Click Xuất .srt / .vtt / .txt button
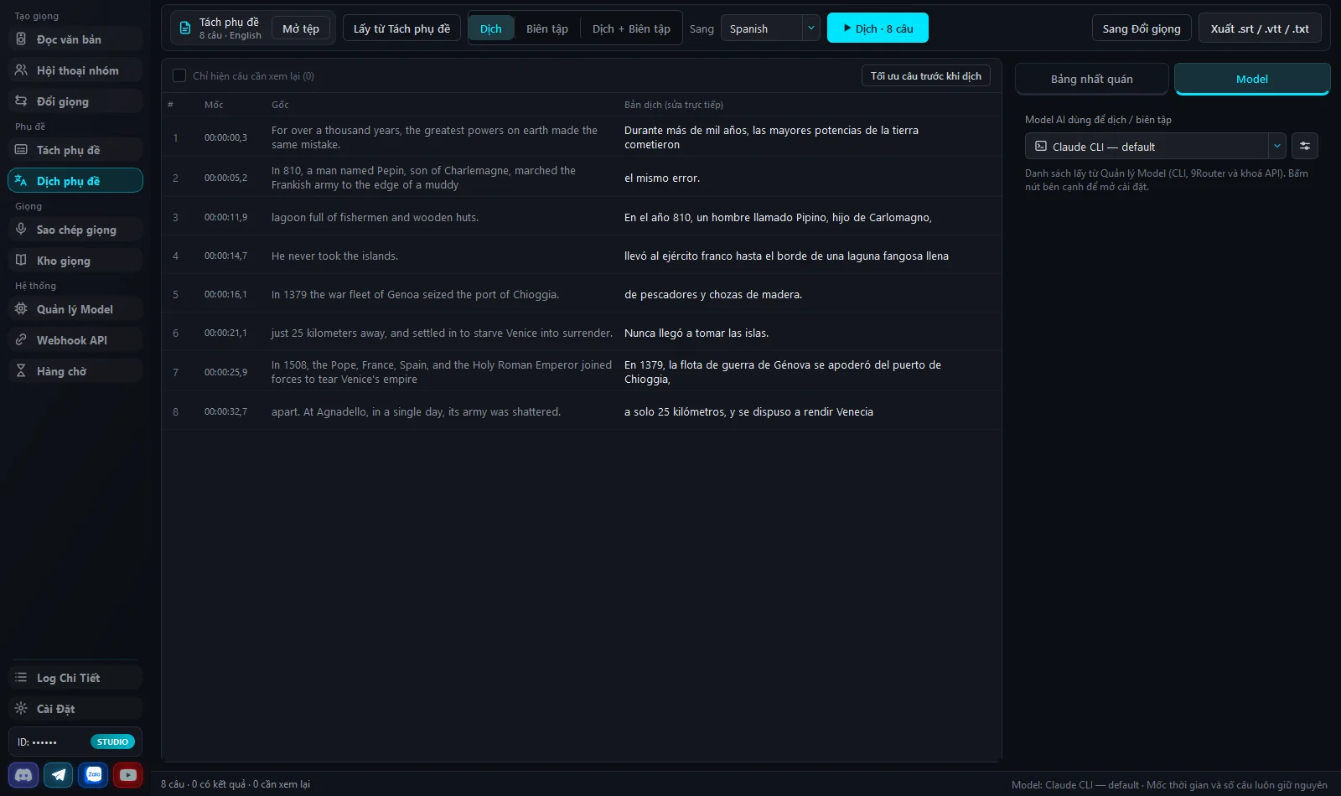1341x796 pixels. (x=1260, y=28)
